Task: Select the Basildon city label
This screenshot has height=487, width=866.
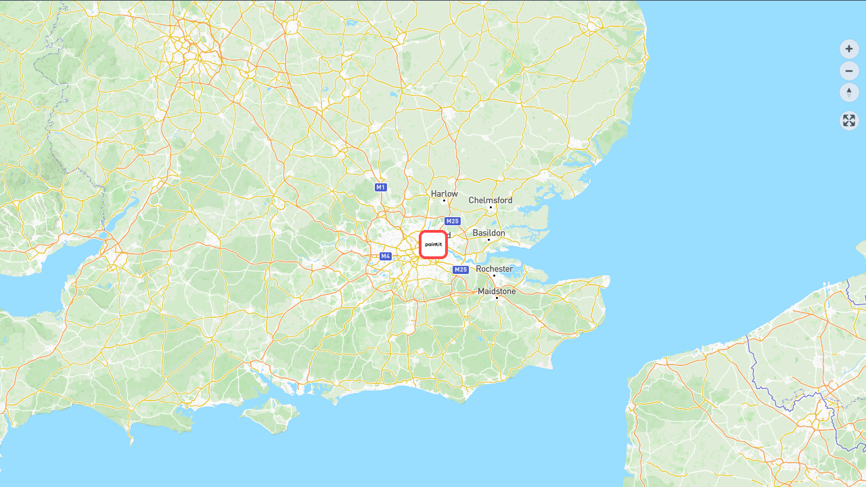Action: (x=488, y=233)
